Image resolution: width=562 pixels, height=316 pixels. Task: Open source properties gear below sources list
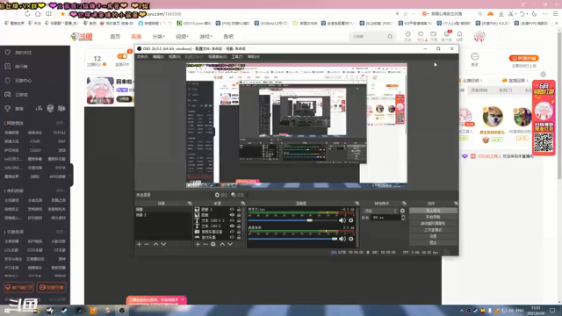[213, 244]
